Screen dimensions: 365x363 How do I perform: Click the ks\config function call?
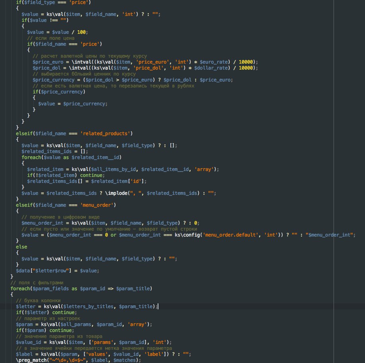pyautogui.click(x=187, y=235)
